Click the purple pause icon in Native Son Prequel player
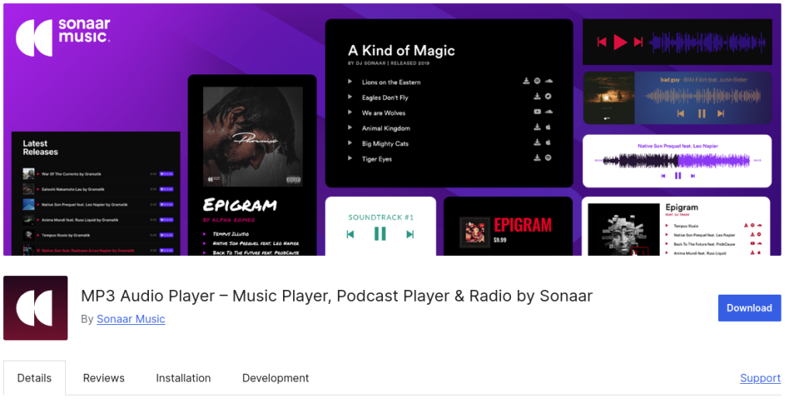The width and height of the screenshot is (794, 404). pos(678,176)
